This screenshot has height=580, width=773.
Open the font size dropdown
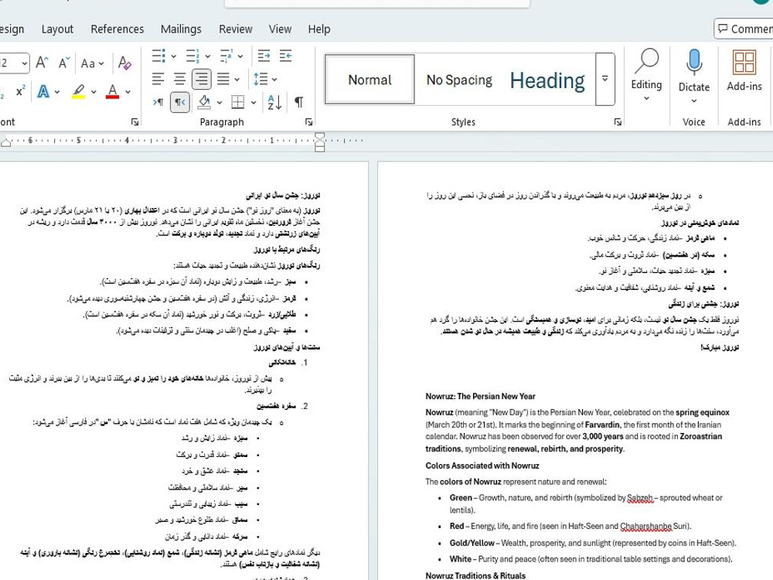click(x=24, y=63)
